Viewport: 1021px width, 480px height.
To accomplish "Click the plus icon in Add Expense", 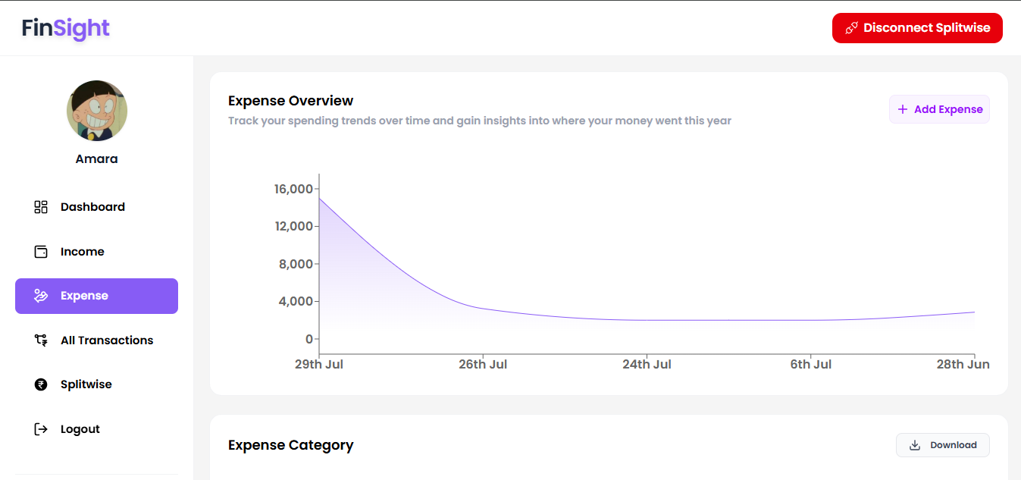I will (903, 109).
